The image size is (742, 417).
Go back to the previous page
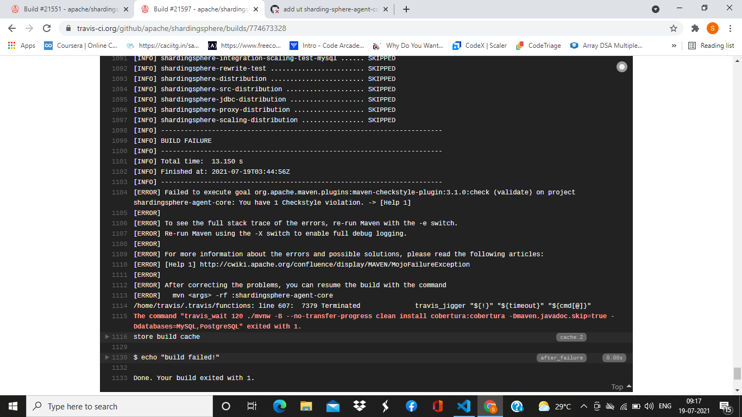click(12, 28)
